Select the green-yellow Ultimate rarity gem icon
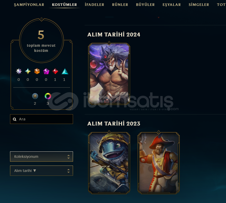The height and width of the screenshot is (203, 226). coord(28,71)
